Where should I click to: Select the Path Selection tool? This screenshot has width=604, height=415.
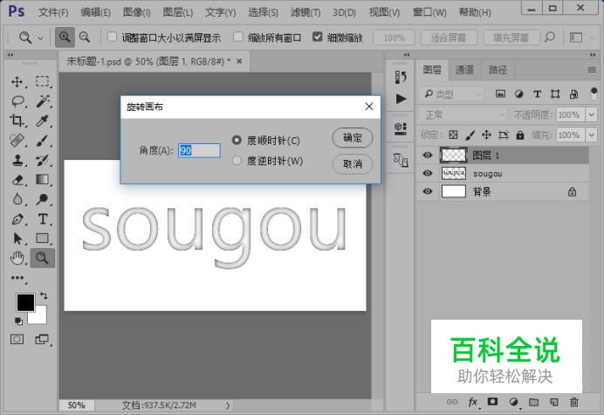point(17,239)
